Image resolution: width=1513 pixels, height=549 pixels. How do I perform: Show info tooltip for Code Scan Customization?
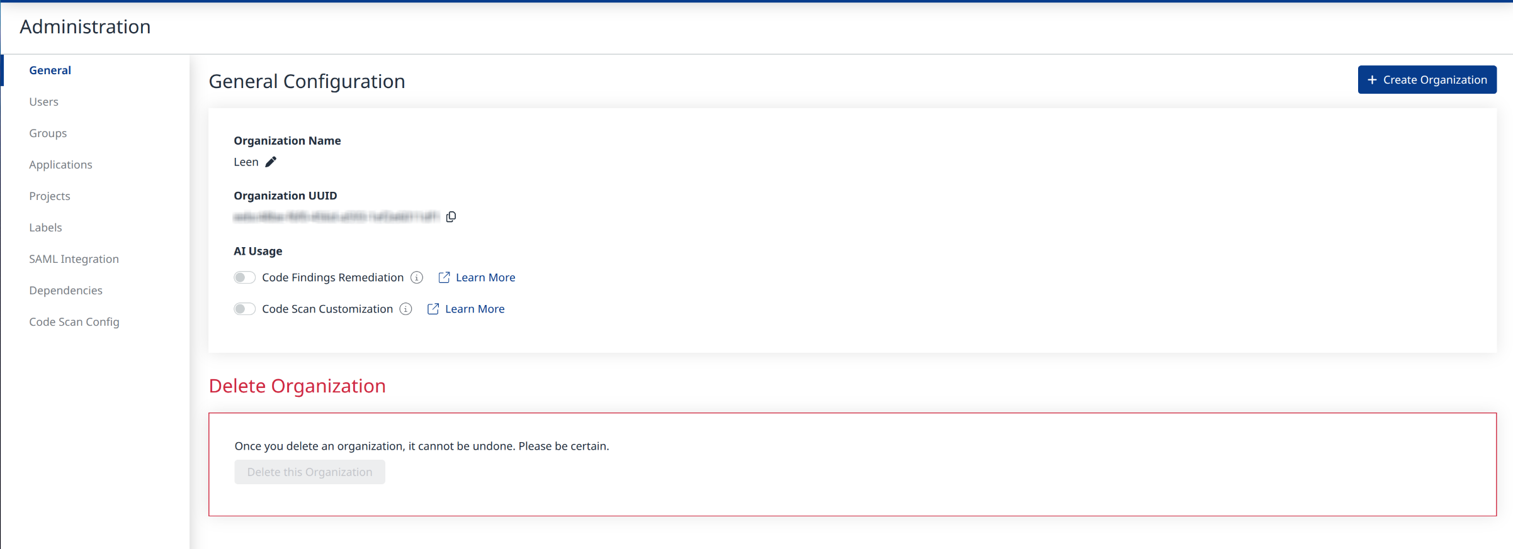coord(406,309)
